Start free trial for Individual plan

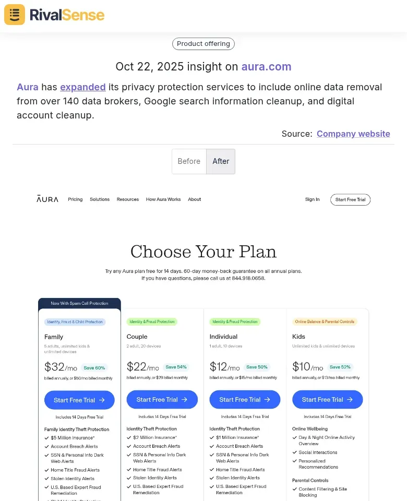click(x=245, y=400)
